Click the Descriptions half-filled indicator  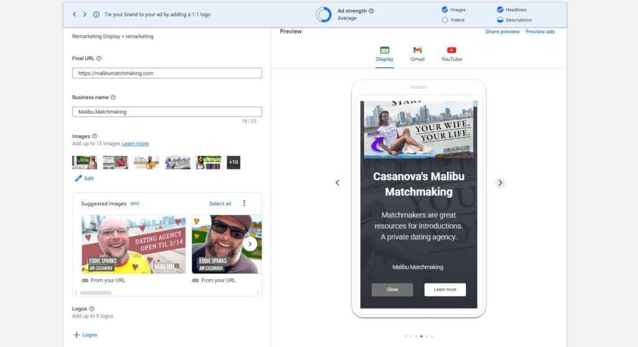(500, 20)
